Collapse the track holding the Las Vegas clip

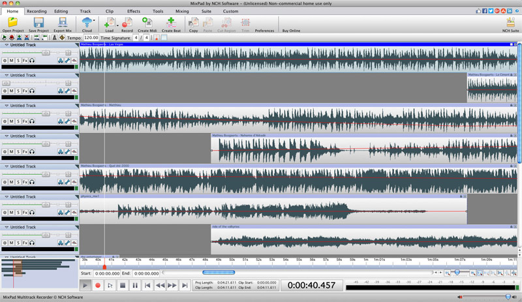7,44
